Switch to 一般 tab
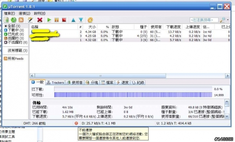235x142 pixels. click(x=37, y=82)
